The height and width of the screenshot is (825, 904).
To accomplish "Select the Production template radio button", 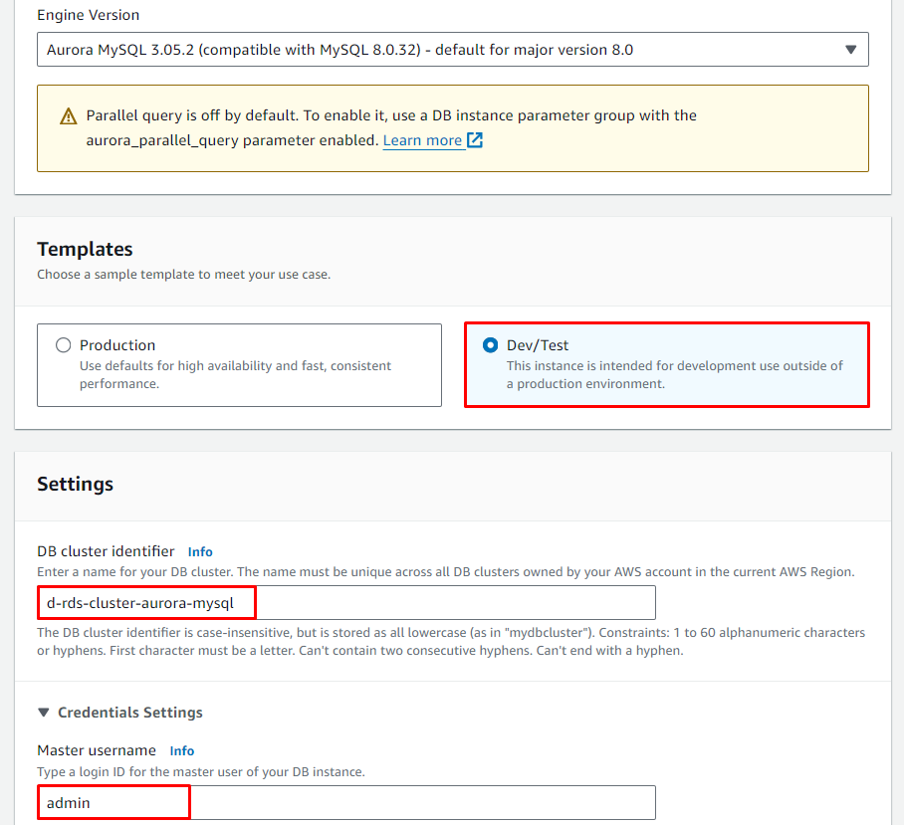I will (x=64, y=345).
